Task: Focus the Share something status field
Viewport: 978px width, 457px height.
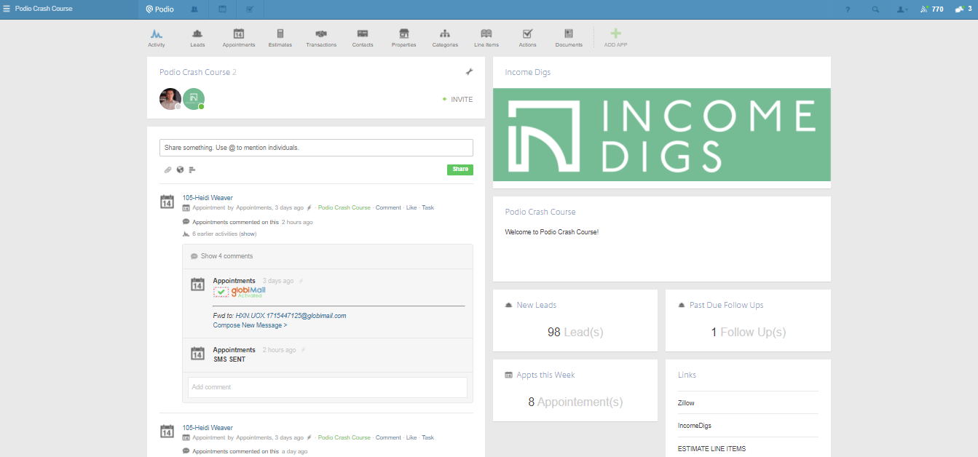Action: 316,148
